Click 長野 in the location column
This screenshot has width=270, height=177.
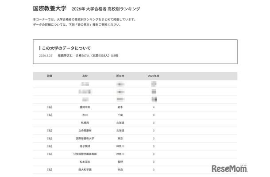coord(120,162)
